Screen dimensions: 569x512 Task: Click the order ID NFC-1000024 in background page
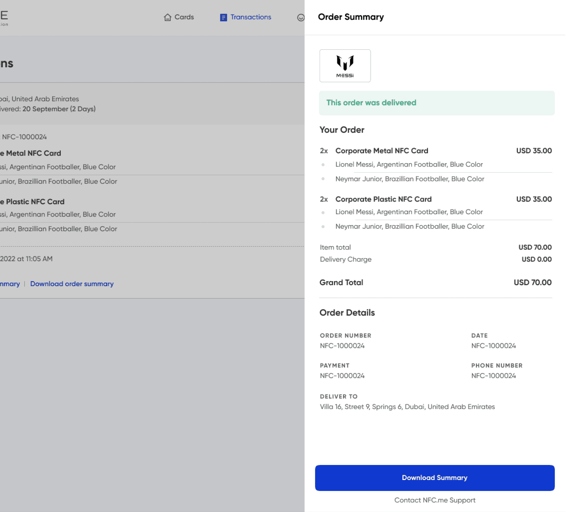coord(24,137)
